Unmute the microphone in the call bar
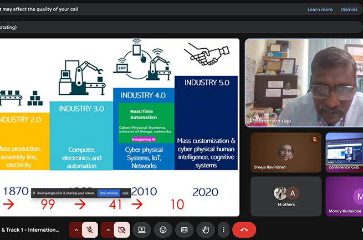 pyautogui.click(x=90, y=229)
